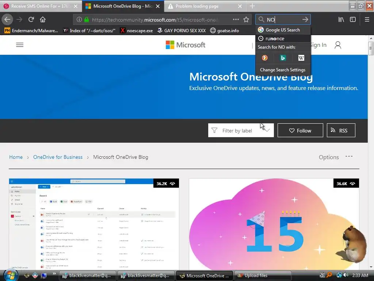
Task: Click the scrollbar up arrow
Action: (x=371, y=38)
